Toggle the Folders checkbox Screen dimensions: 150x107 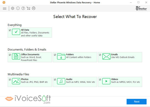55,55
